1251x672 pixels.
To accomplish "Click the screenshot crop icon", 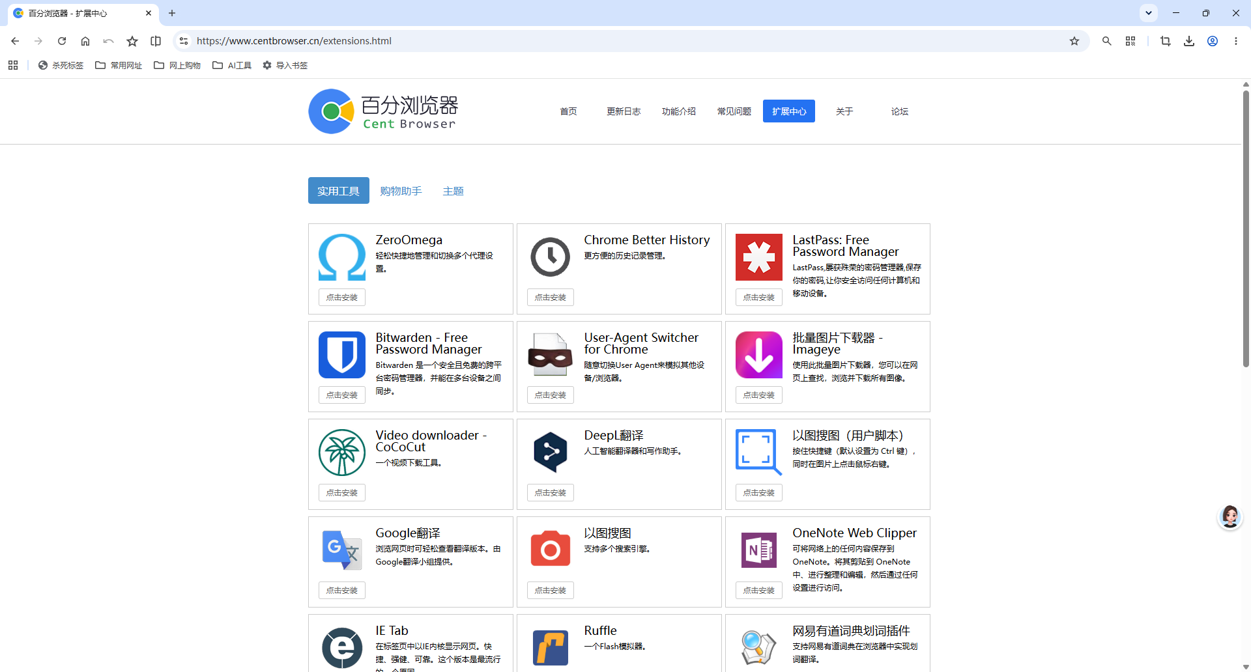I will [x=1166, y=41].
